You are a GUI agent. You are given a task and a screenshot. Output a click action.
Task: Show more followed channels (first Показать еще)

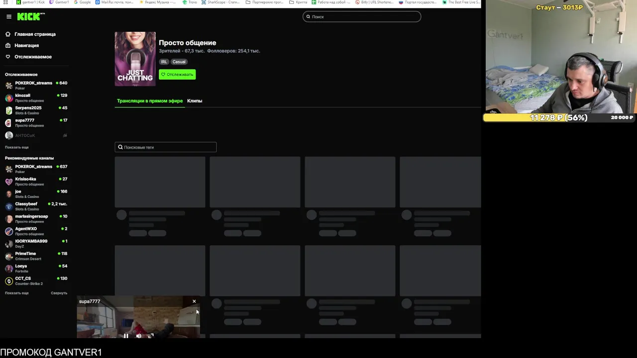point(17,147)
